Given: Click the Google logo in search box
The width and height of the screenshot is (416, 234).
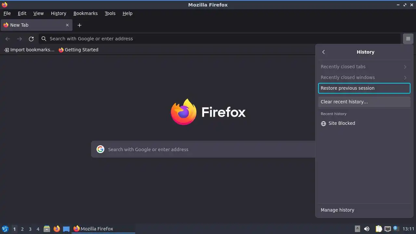Looking at the screenshot, I should (100, 149).
